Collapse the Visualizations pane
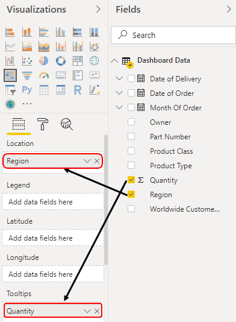This screenshot has height=322, width=236. point(98,9)
